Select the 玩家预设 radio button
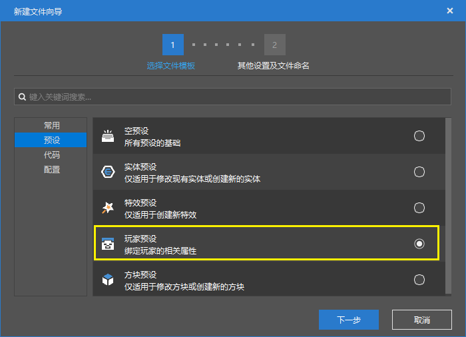This screenshot has height=337, width=466. pyautogui.click(x=419, y=244)
